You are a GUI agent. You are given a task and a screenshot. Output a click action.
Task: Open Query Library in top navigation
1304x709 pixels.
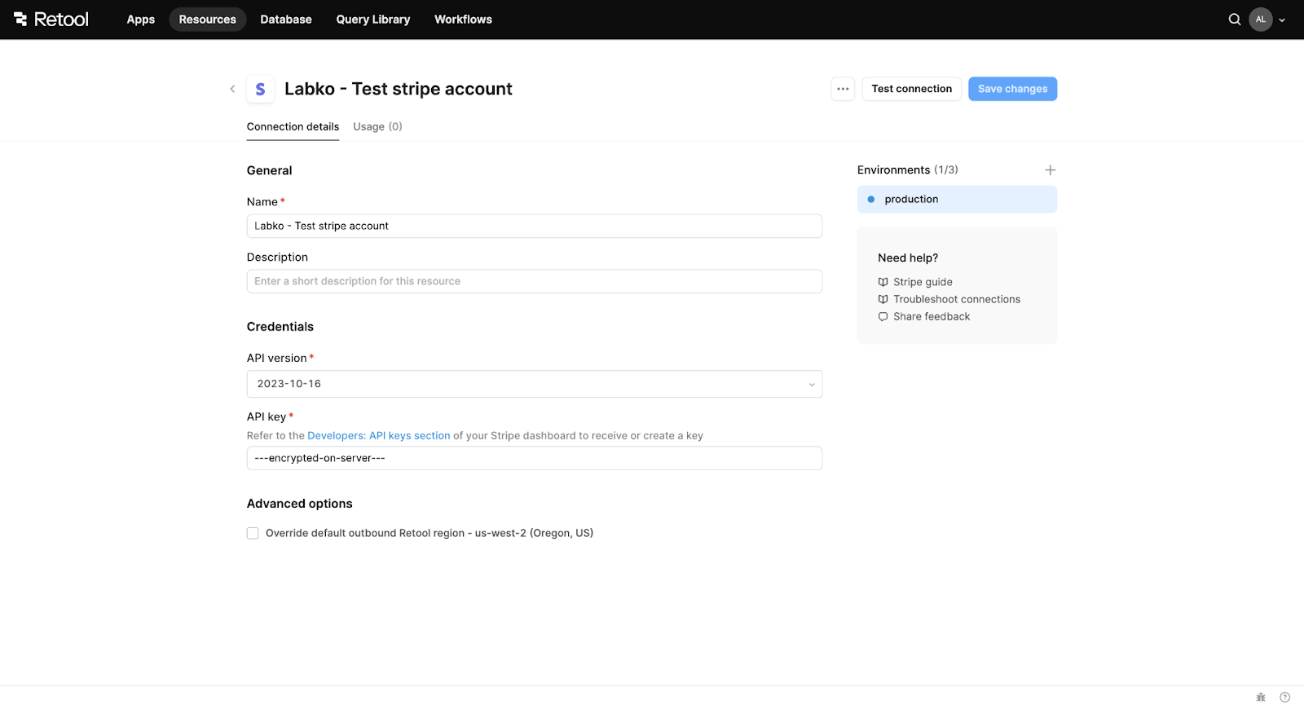[373, 20]
